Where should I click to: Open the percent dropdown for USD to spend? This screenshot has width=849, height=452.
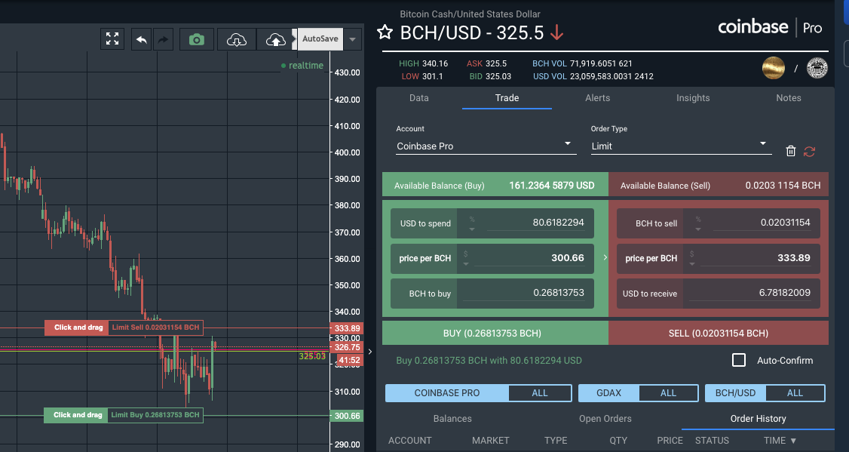[x=471, y=224]
